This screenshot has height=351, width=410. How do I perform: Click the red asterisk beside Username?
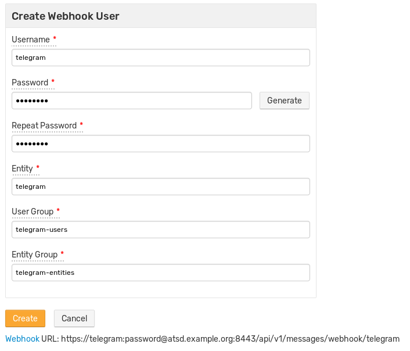pos(55,38)
